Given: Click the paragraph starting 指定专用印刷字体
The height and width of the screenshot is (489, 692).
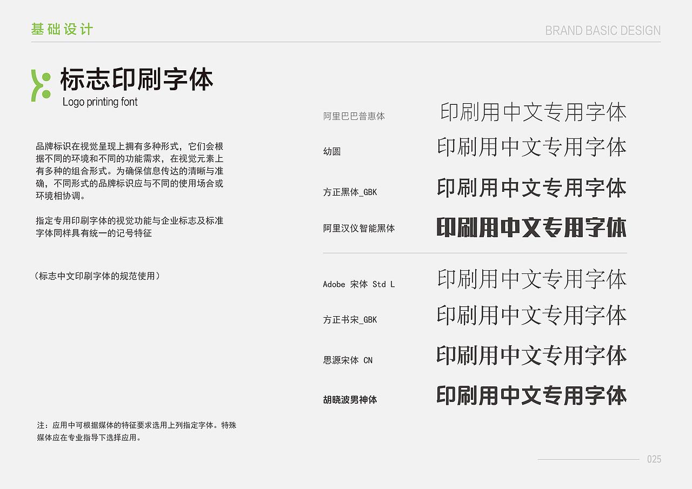Looking at the screenshot, I should [x=130, y=227].
